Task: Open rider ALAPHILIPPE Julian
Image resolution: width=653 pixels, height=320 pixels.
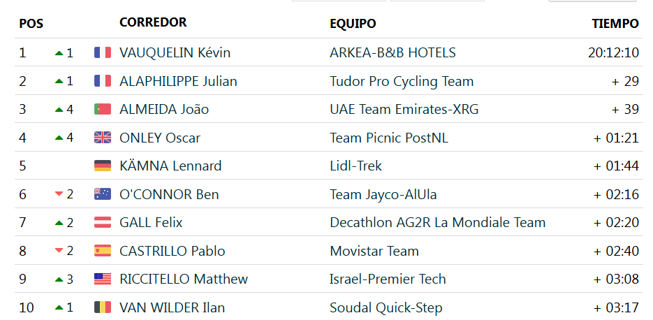Action: click(178, 81)
